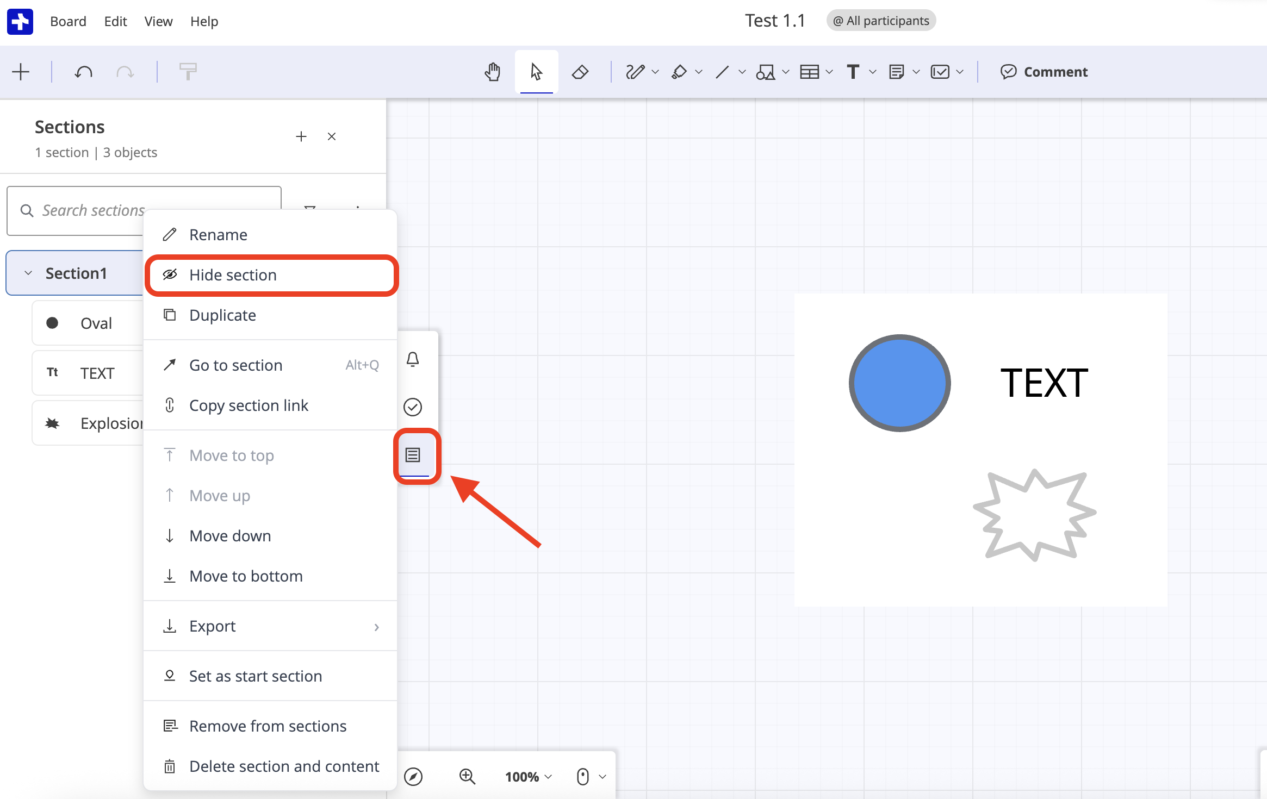This screenshot has width=1267, height=799.
Task: Select the TEXT item in sections list
Action: 87,373
